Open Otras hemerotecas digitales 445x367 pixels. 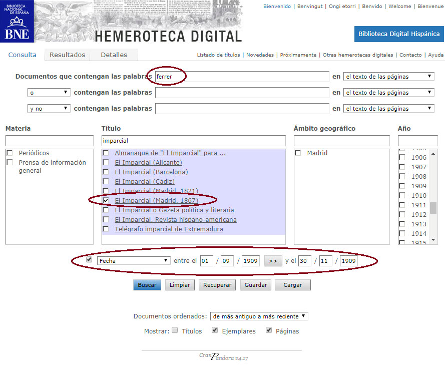pos(357,55)
